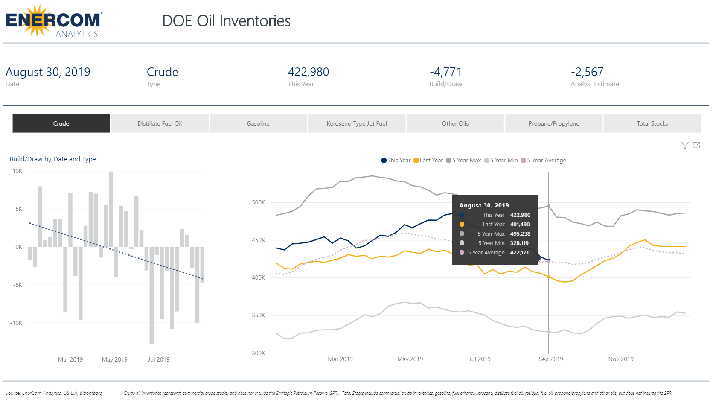Click the August 30, 2019 date card
Viewport: 713px width, 400px height.
[x=48, y=72]
